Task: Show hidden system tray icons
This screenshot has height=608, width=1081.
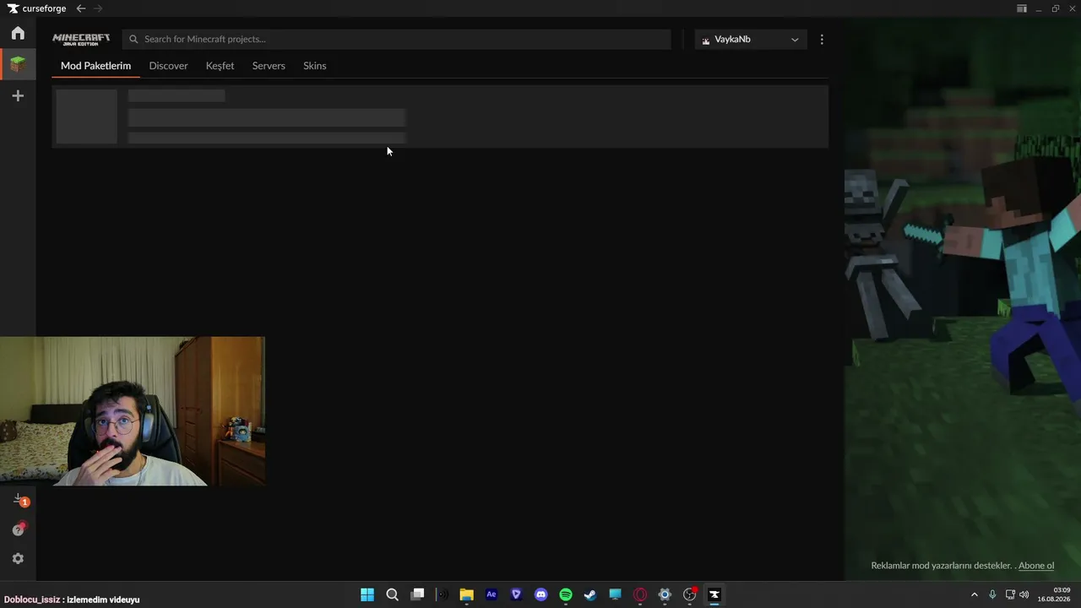Action: pos(975,594)
